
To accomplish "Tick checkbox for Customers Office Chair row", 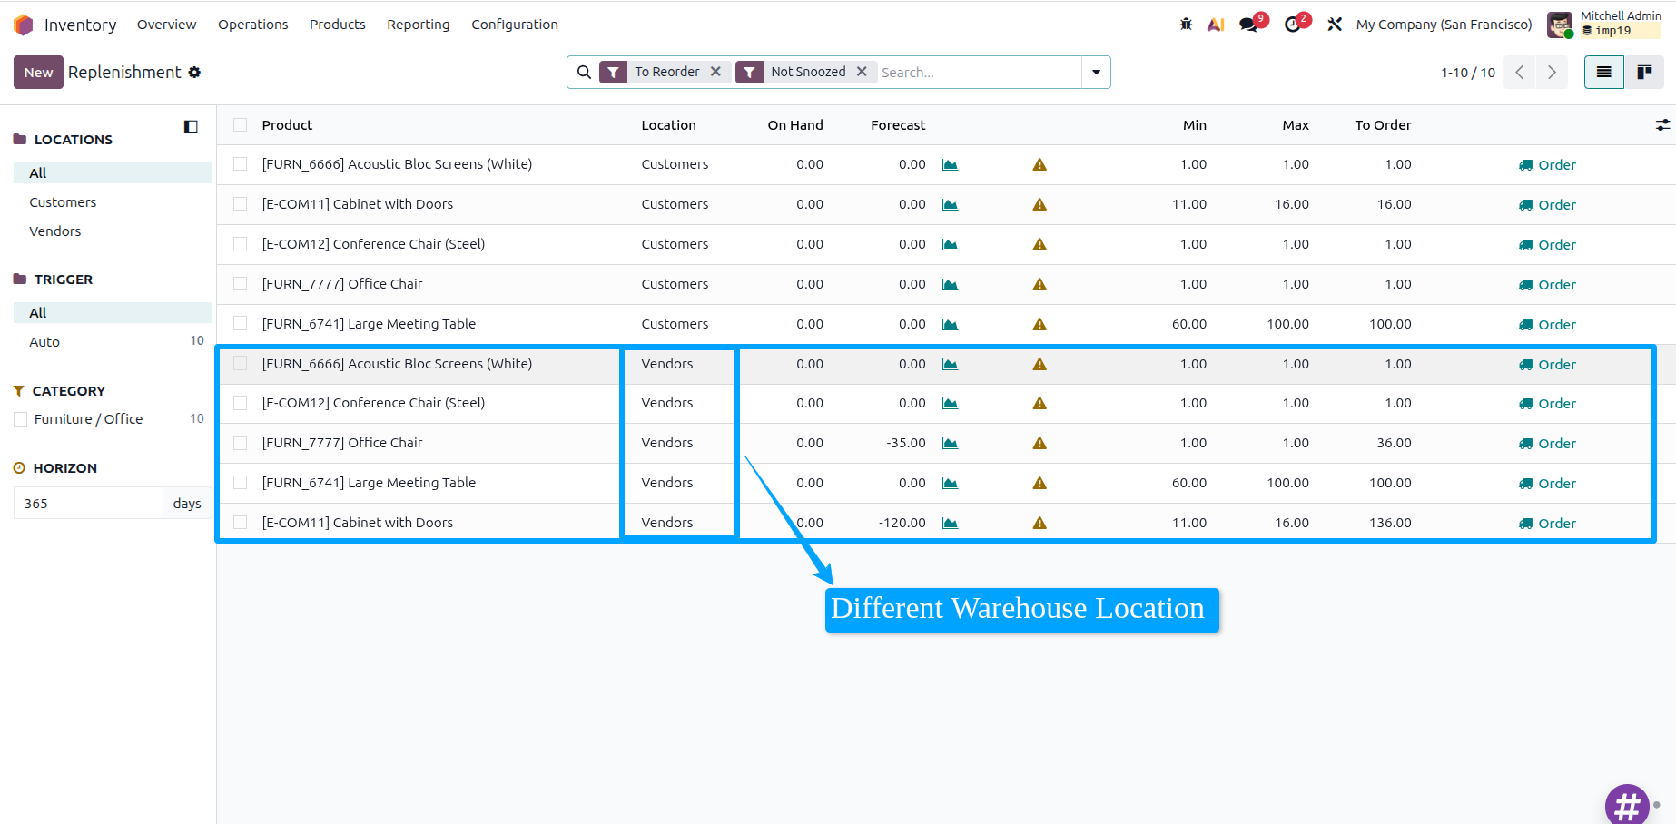I will (x=240, y=284).
